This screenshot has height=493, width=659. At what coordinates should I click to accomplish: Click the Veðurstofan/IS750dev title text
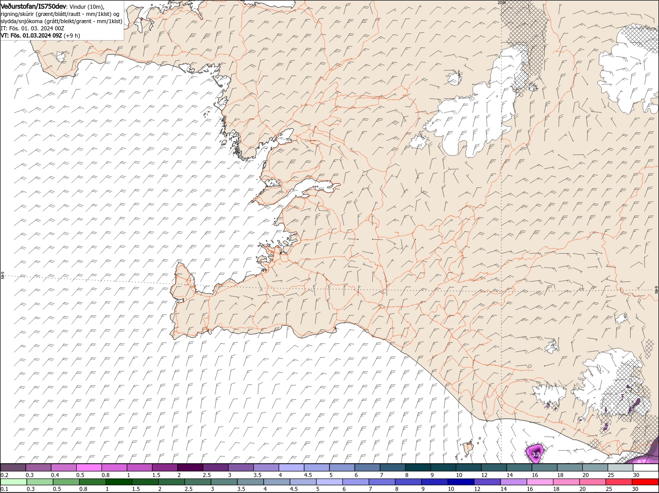point(33,6)
